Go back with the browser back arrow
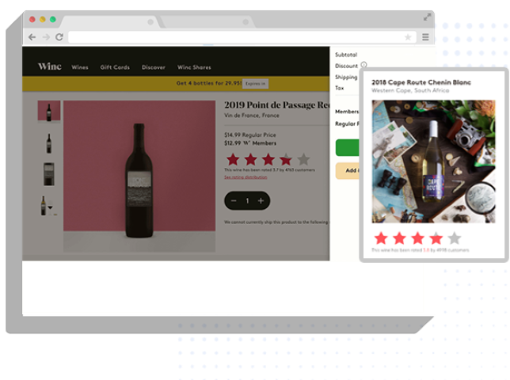Viewport: 510px width, 380px height. (x=32, y=37)
